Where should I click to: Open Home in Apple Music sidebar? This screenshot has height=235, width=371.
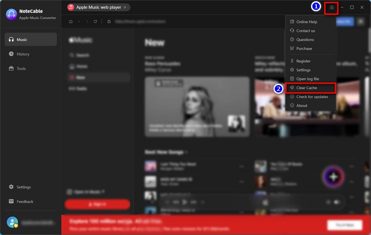(x=99, y=66)
